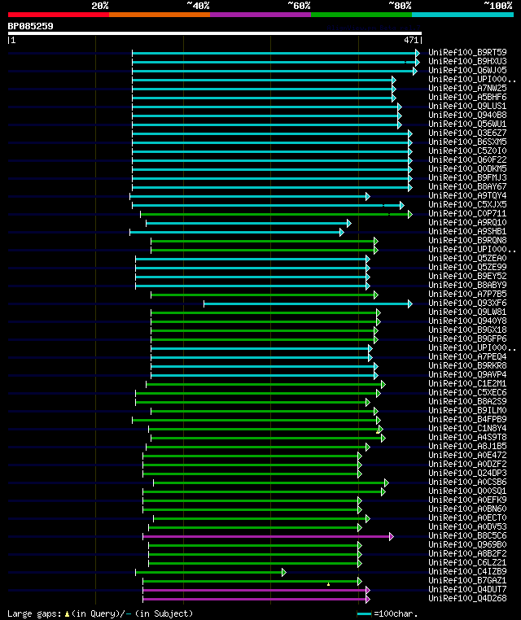The image size is (521, 620).
Task: Select the UniRef100_A7P7B5 label
Action: pos(467,295)
